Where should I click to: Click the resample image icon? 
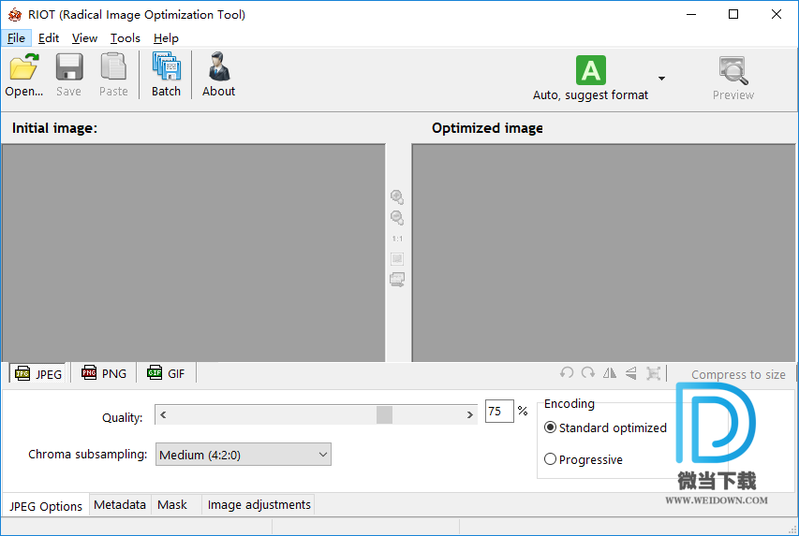point(653,373)
